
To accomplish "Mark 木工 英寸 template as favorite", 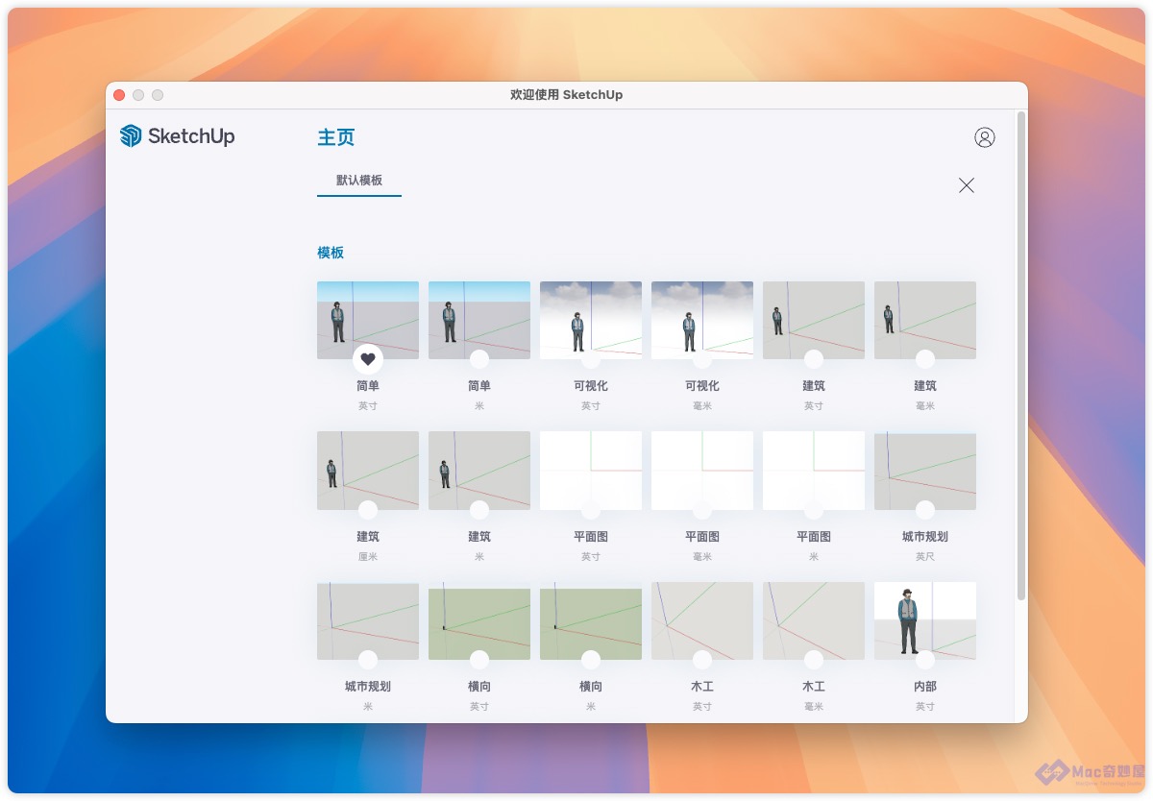I will [x=702, y=660].
